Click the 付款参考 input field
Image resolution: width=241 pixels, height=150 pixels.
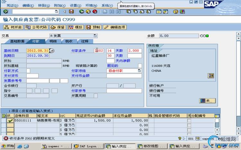coord(124,91)
